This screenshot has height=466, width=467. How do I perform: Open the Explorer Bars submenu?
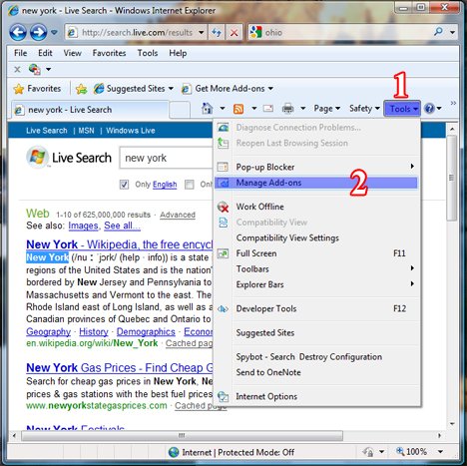point(316,284)
